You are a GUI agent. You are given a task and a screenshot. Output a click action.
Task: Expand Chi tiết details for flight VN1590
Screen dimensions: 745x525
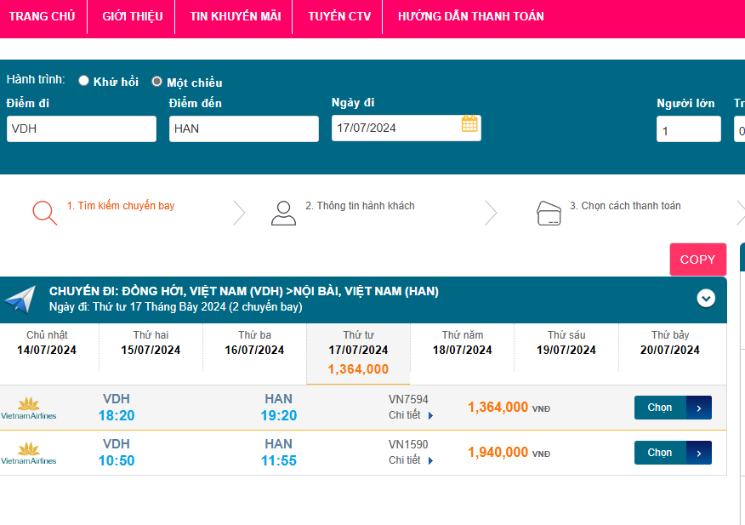pos(411,460)
